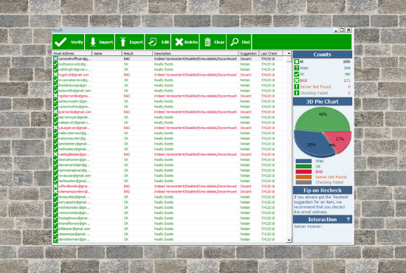Click the BAD count value 171

(x=347, y=80)
